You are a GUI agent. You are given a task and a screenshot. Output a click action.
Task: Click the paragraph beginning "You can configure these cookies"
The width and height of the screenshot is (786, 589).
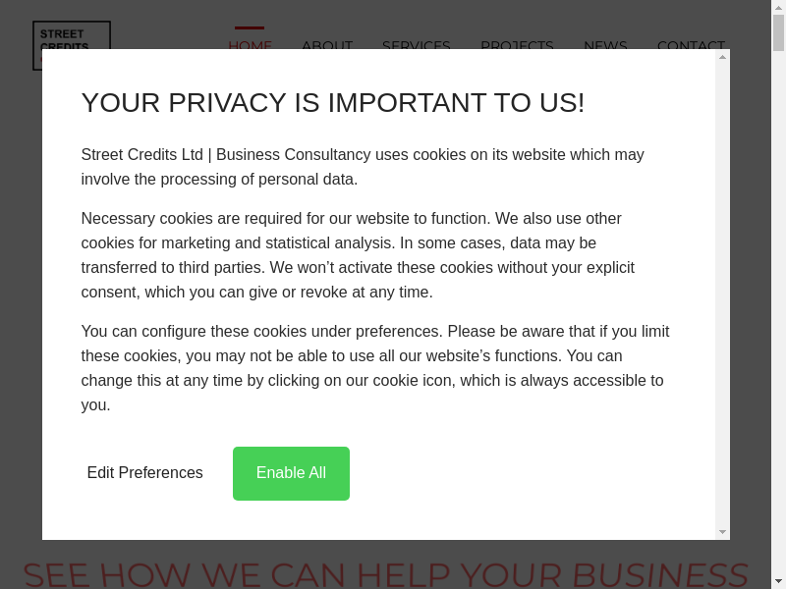coord(374,368)
